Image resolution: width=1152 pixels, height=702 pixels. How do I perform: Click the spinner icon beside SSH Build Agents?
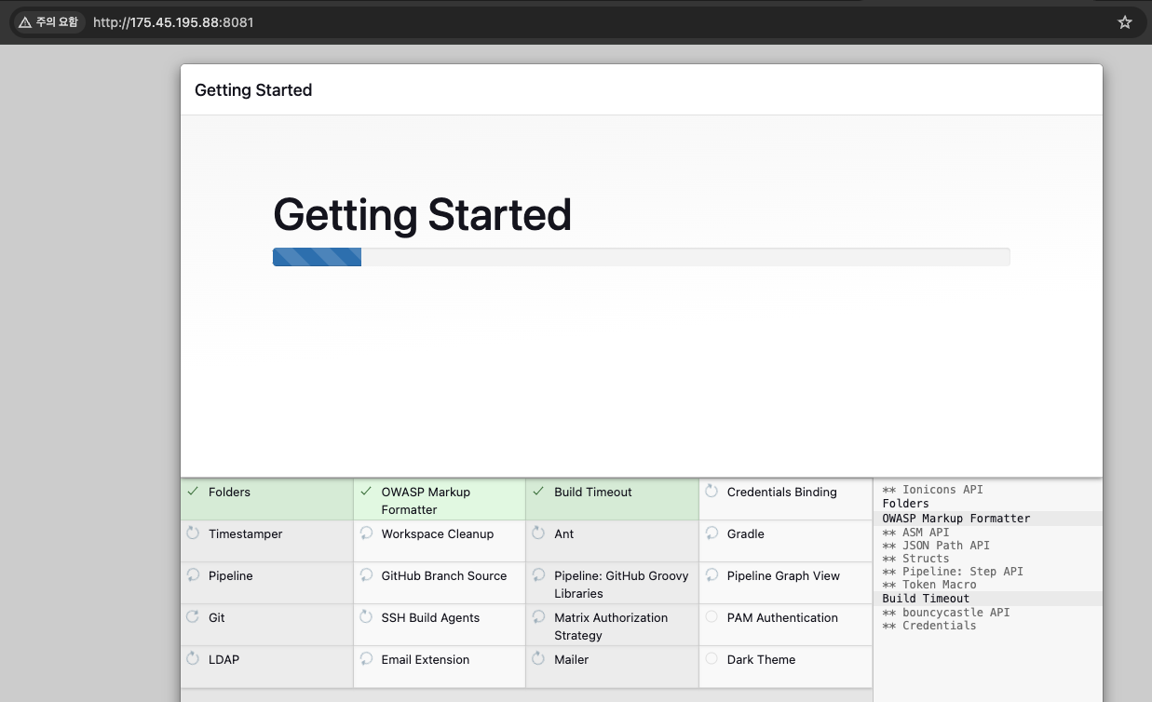tap(366, 616)
